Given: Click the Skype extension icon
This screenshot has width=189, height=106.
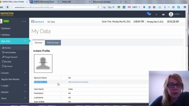Looking at the screenshot, I should pos(179,7).
